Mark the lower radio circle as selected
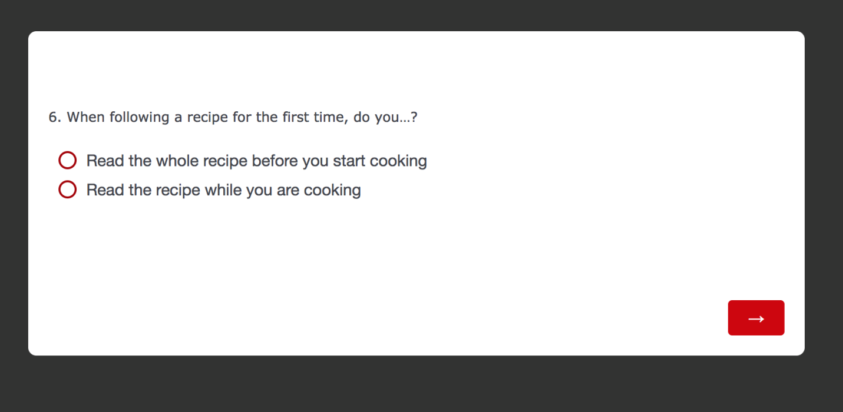 point(68,190)
